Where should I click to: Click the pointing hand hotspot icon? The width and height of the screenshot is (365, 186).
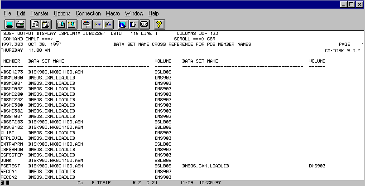click(x=133, y=24)
